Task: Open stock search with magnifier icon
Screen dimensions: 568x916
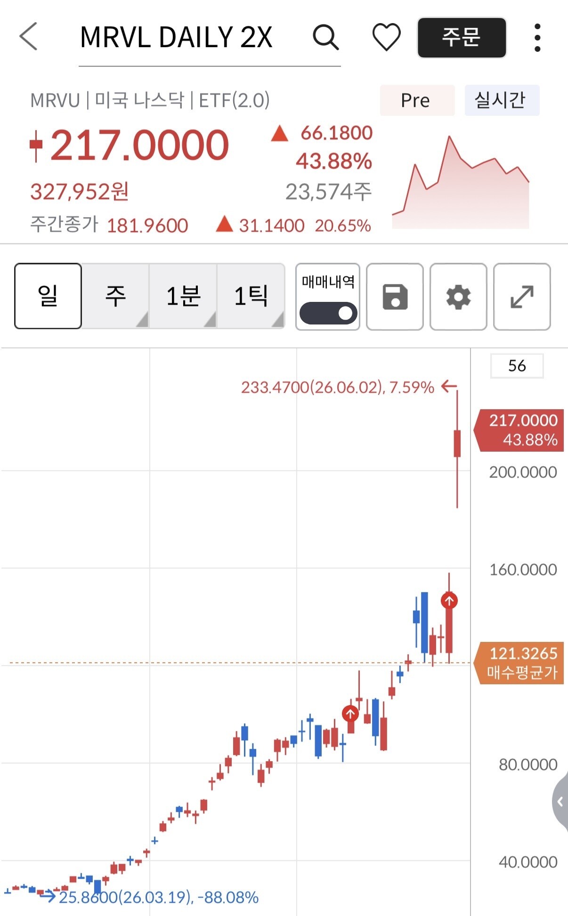Action: coord(325,37)
